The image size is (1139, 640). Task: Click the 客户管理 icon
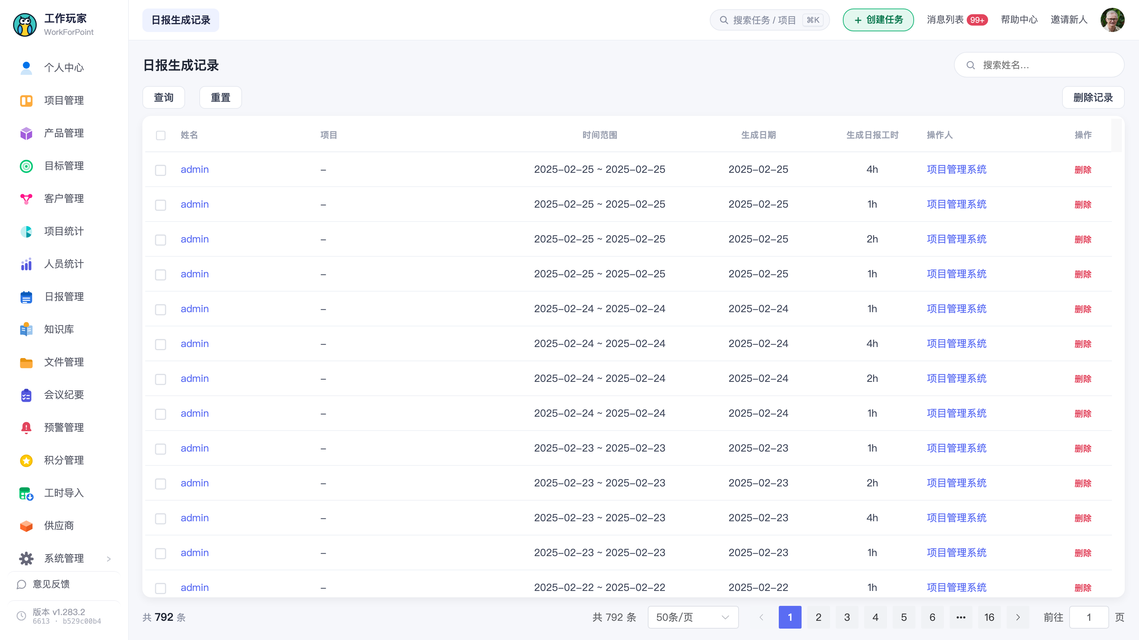pos(26,199)
